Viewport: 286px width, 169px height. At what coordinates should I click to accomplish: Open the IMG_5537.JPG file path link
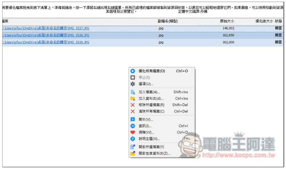(x=46, y=28)
